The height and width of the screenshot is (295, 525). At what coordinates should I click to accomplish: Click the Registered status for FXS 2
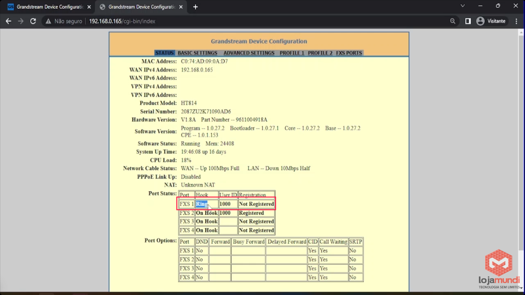pos(251,213)
